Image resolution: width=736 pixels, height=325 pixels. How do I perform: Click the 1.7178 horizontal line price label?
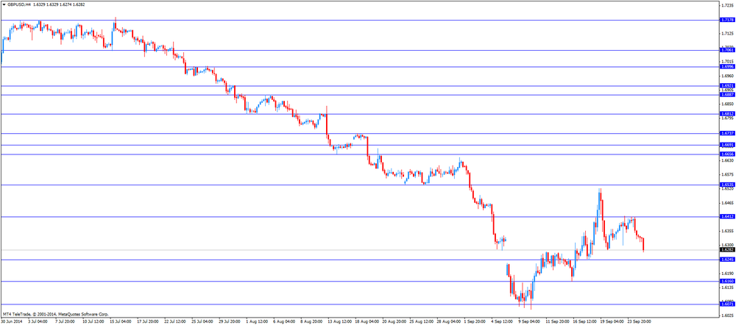coord(727,20)
